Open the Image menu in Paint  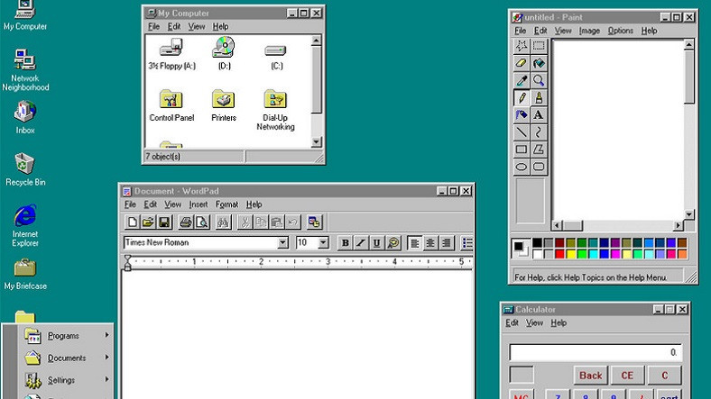(589, 31)
